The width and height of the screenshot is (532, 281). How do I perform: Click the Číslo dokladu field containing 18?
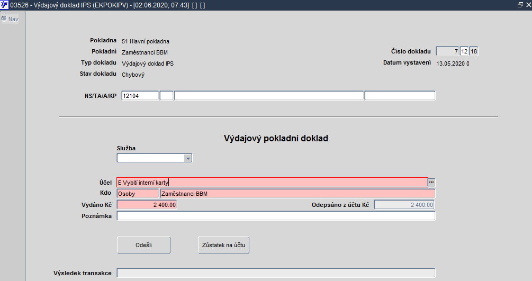coord(474,51)
